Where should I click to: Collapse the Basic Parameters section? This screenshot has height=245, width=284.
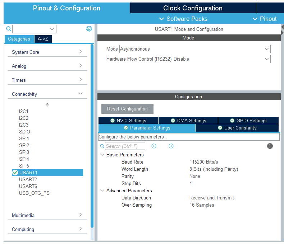[x=102, y=155]
